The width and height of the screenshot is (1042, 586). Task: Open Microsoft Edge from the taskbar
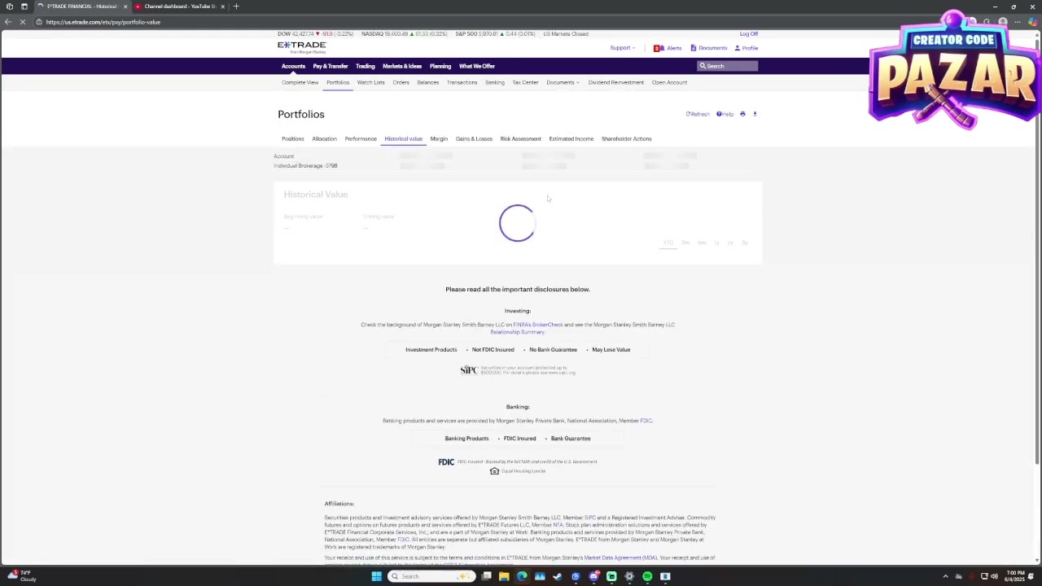[522, 576]
